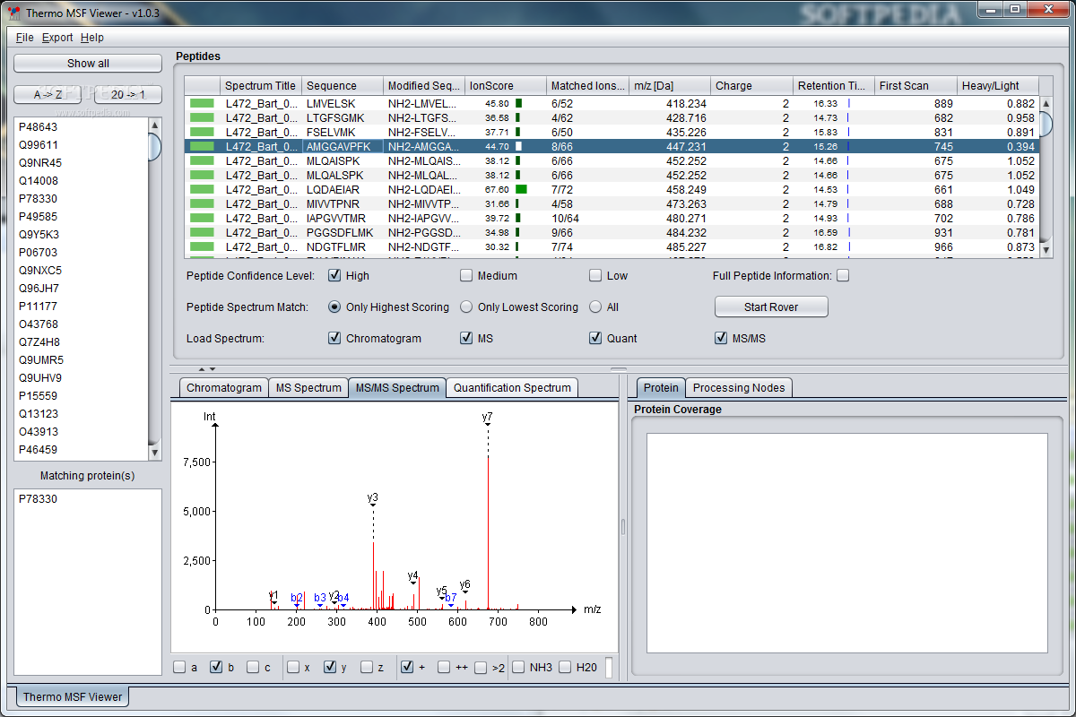Image resolution: width=1076 pixels, height=717 pixels.
Task: Enable the H20 loss checkbox
Action: [x=565, y=667]
